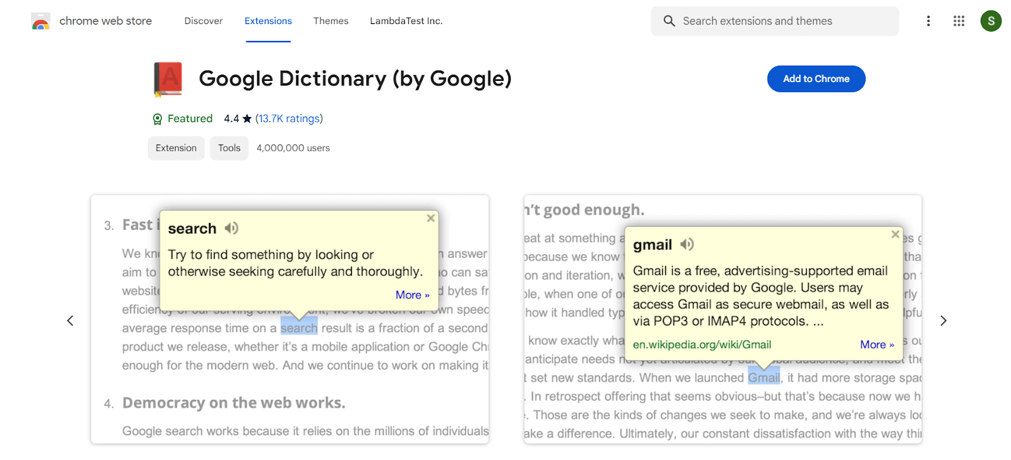Click the red Google Dictionary book icon
Screen dimensions: 1011x460
tap(168, 79)
